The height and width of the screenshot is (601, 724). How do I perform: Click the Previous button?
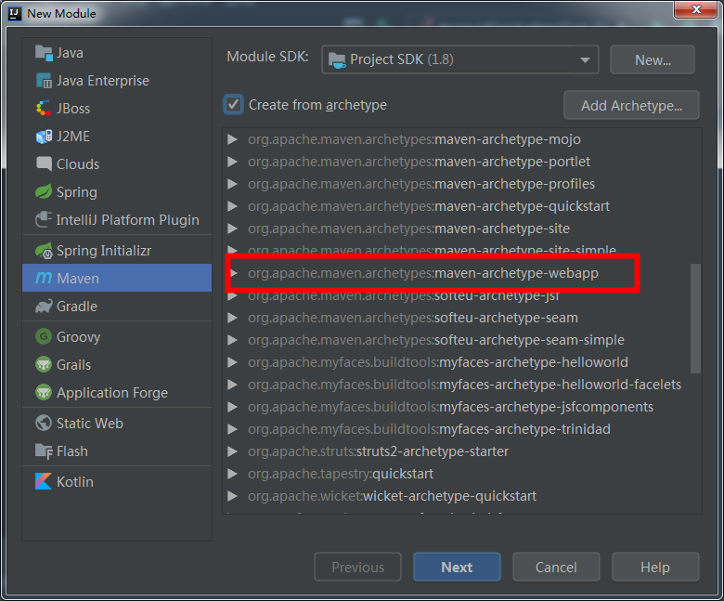coord(358,567)
